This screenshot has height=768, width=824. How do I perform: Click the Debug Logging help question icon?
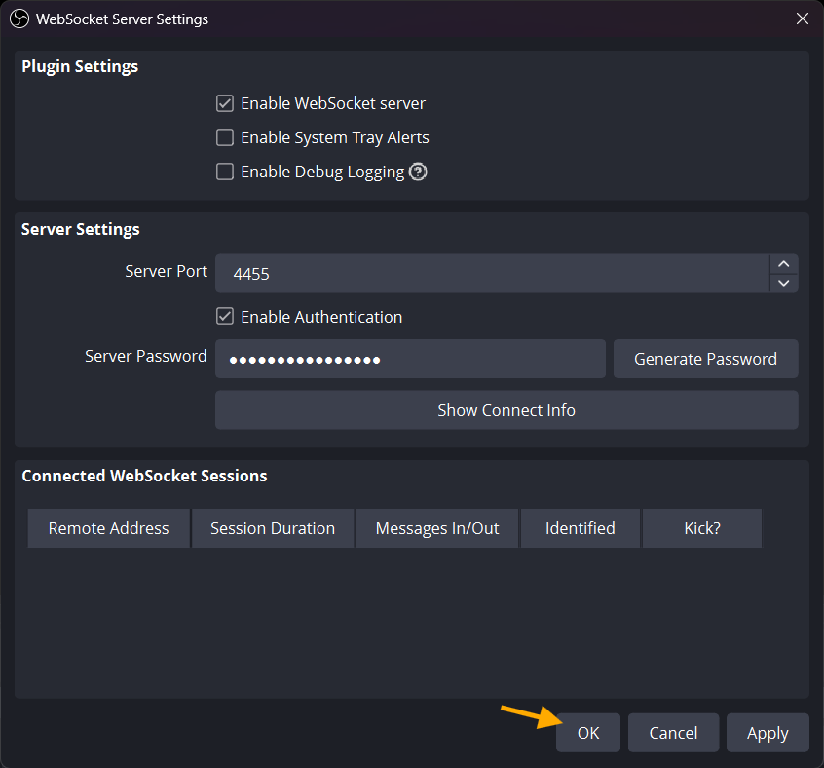point(418,173)
